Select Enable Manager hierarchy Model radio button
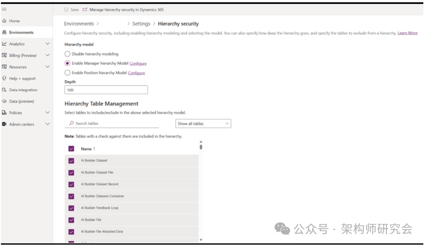Image resolution: width=426 pixels, height=246 pixels. pos(68,63)
